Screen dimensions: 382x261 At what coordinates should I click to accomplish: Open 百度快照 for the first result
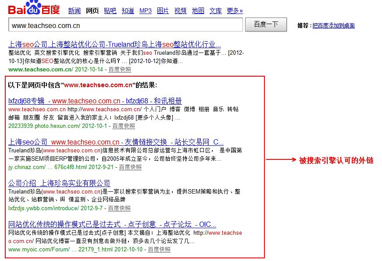119,70
